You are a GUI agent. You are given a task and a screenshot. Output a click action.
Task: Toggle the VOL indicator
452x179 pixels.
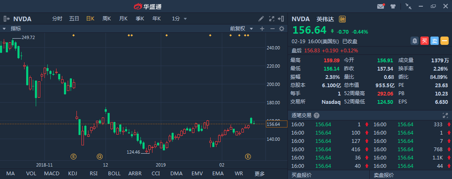pos(31,174)
